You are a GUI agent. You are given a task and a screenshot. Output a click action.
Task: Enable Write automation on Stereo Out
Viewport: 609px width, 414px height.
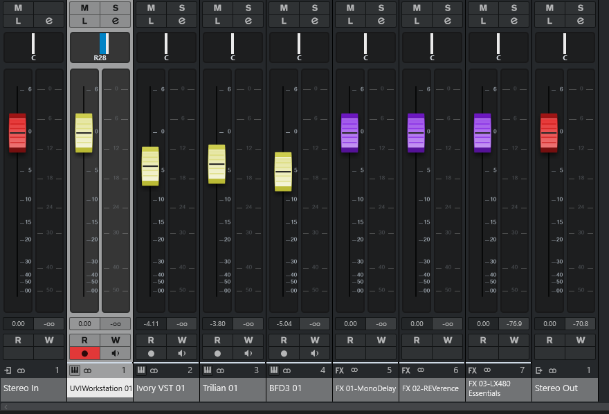580,340
